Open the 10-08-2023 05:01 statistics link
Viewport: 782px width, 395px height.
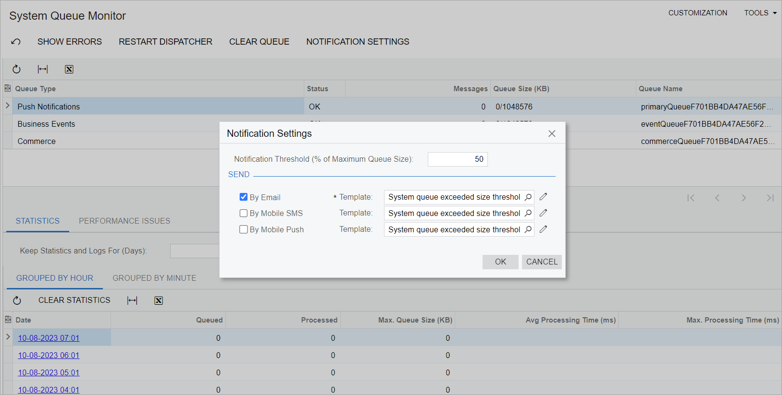(x=49, y=372)
